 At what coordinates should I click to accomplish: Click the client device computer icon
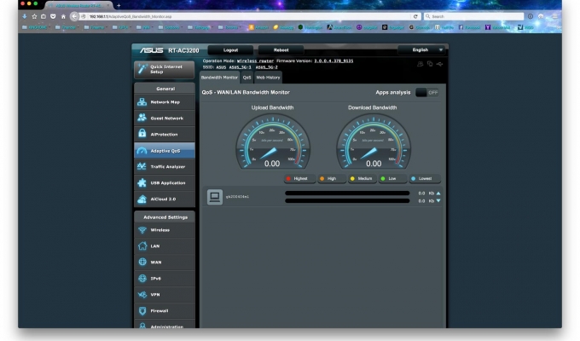(215, 197)
